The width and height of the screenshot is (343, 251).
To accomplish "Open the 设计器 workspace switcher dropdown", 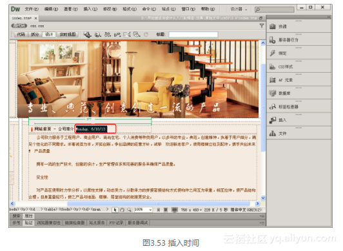I will [239, 9].
